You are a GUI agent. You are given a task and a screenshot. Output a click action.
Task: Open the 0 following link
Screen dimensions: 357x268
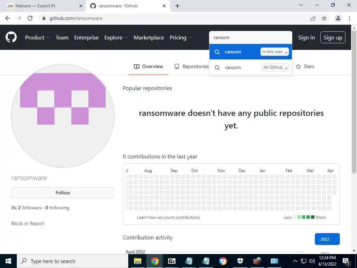tap(57, 208)
